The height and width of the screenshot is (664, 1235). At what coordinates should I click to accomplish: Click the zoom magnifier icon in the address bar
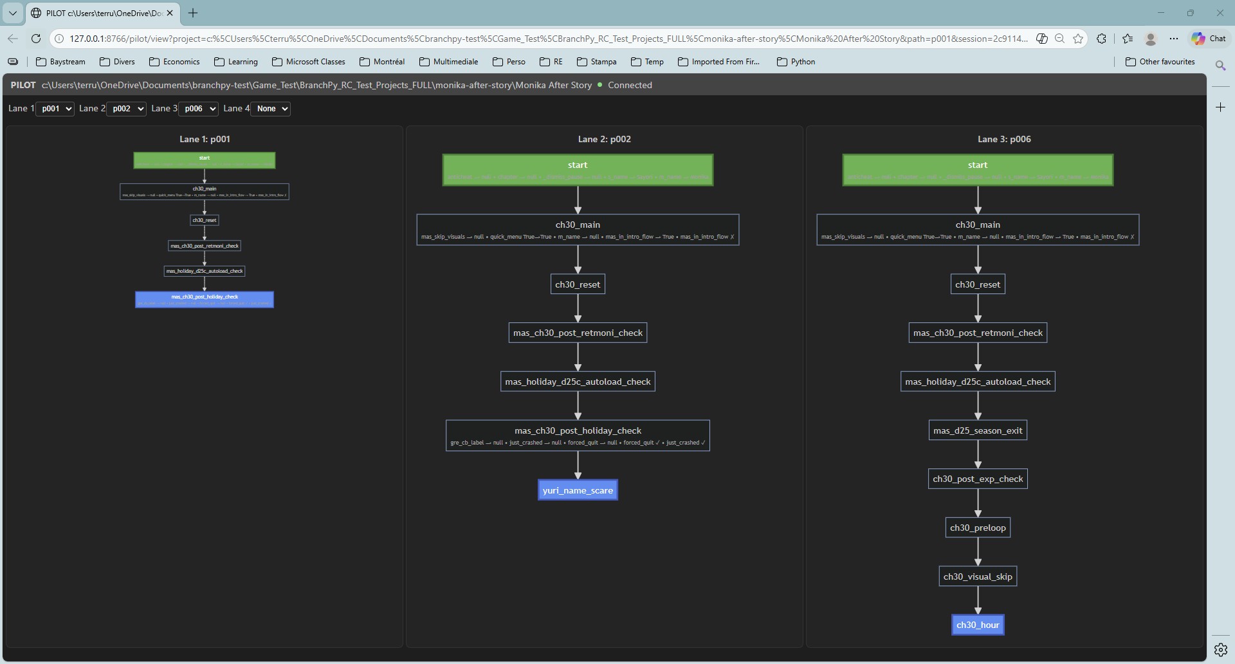(x=1059, y=39)
